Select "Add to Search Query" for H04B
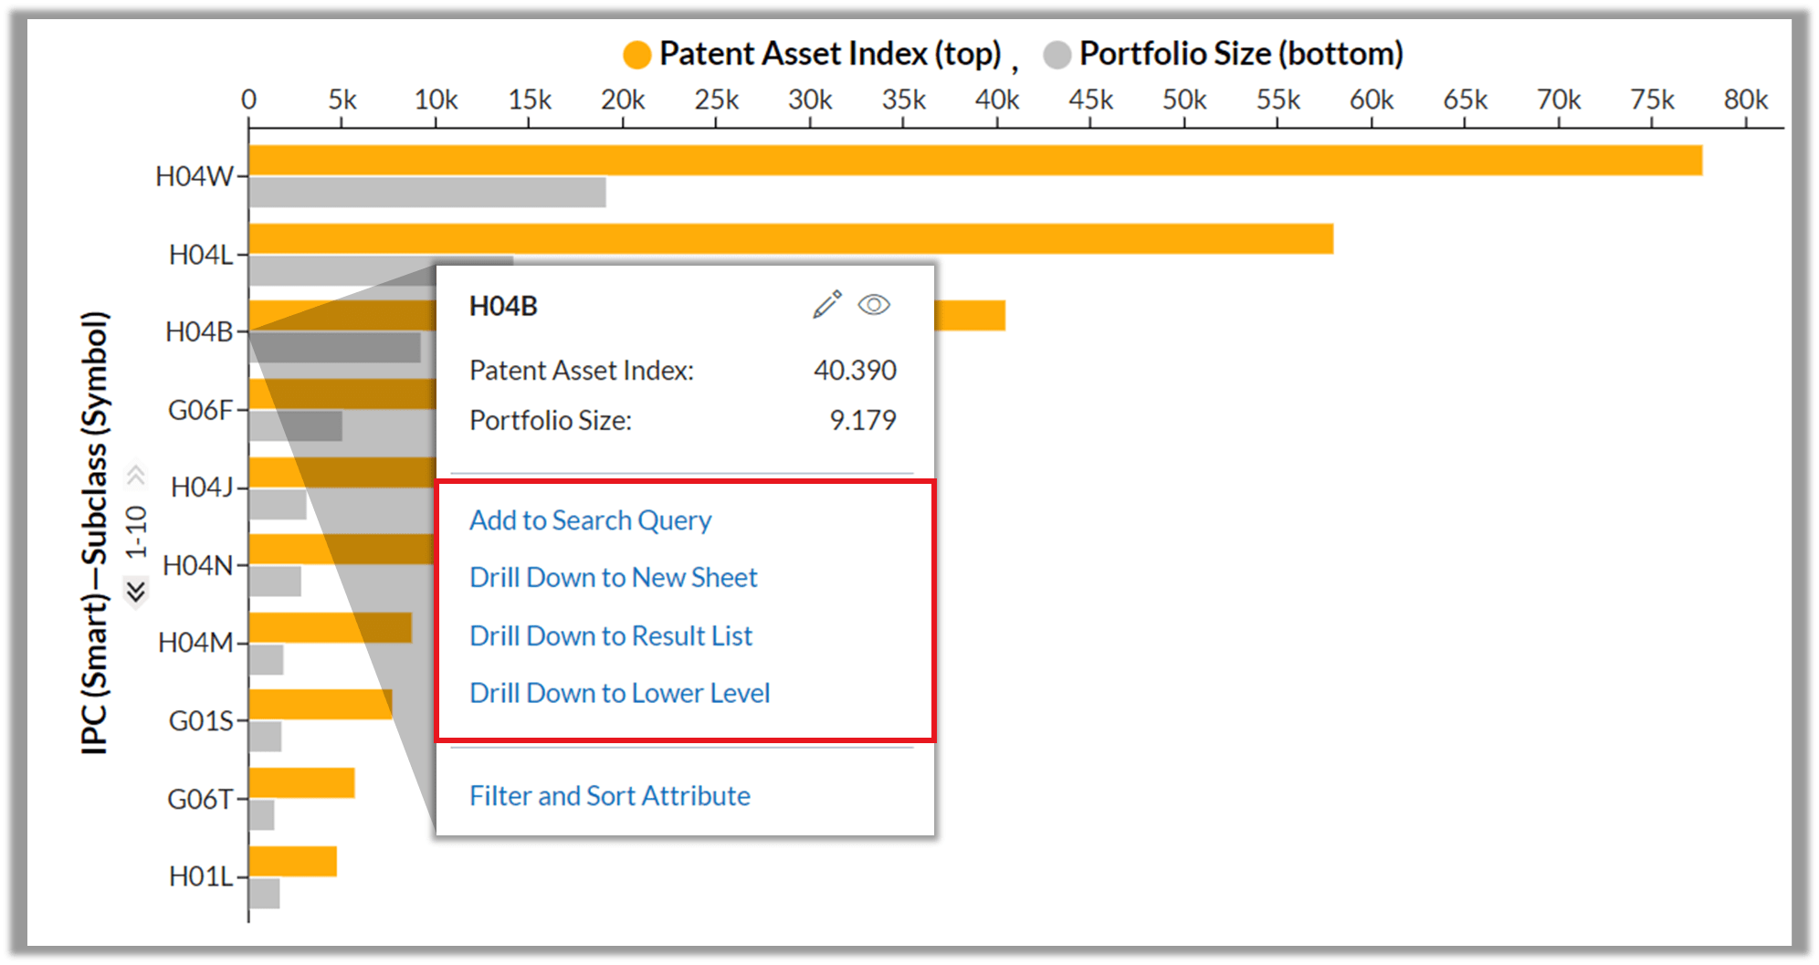Screen dimensions: 1819x965 (590, 519)
